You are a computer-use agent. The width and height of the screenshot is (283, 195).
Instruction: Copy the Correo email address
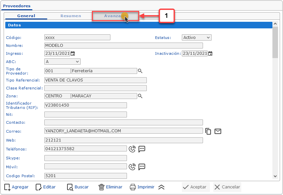(208, 131)
